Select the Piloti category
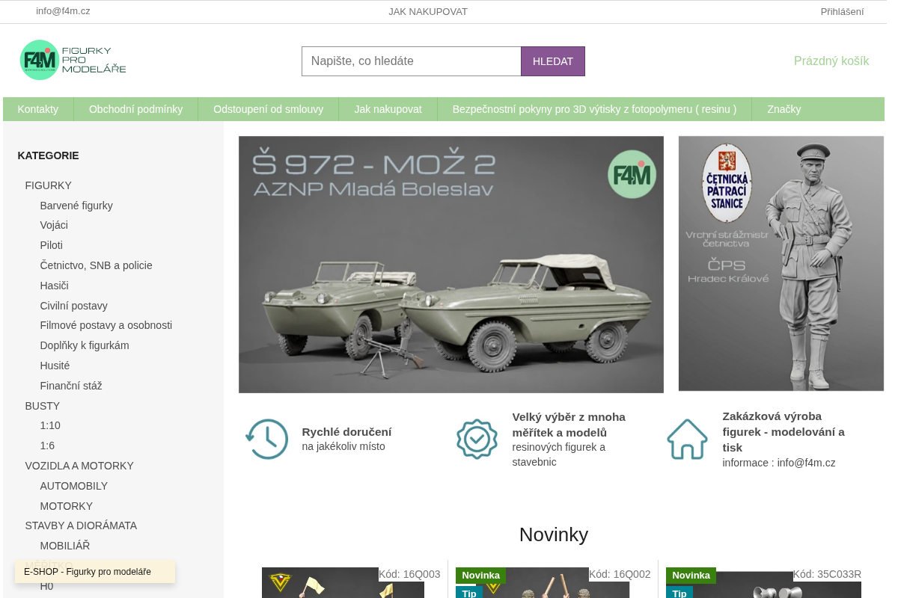 [52, 245]
